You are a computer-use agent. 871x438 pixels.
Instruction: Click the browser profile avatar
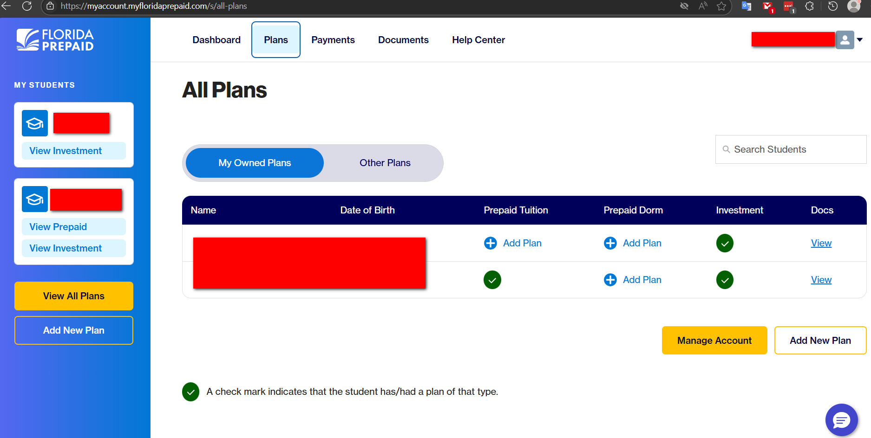854,6
